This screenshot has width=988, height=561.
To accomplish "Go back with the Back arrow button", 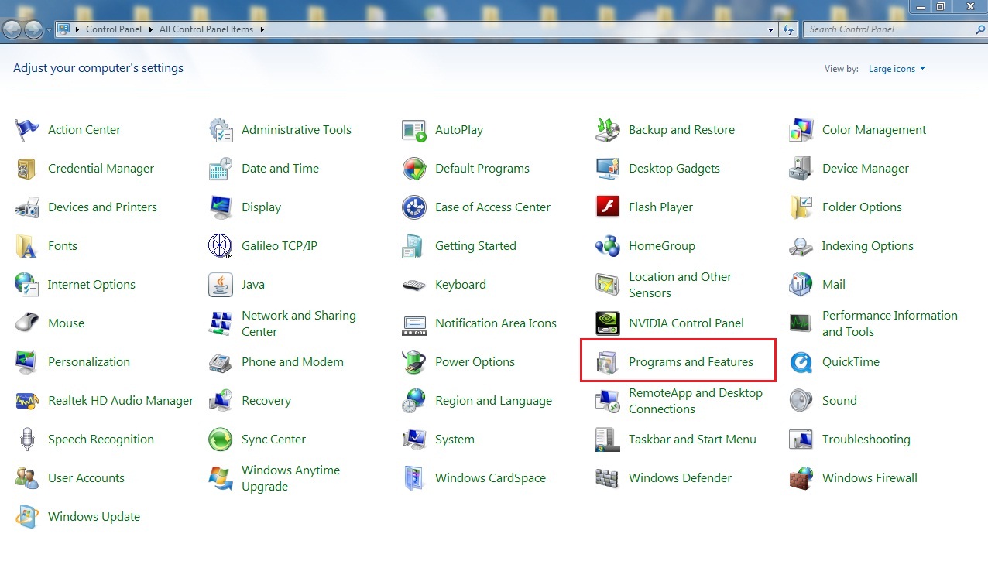I will [x=13, y=29].
